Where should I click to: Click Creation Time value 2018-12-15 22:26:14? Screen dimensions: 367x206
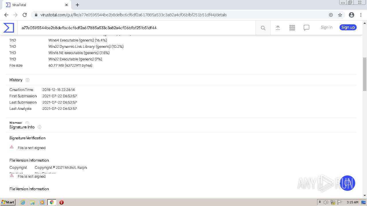pyautogui.click(x=58, y=90)
